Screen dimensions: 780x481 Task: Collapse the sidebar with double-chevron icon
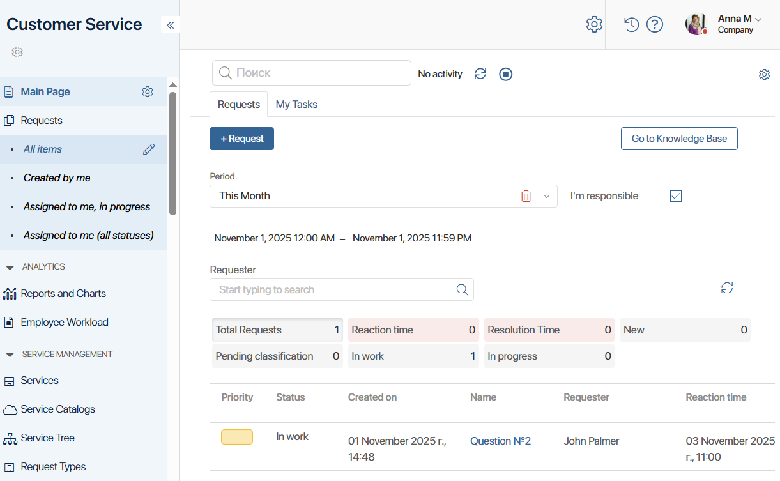[170, 25]
